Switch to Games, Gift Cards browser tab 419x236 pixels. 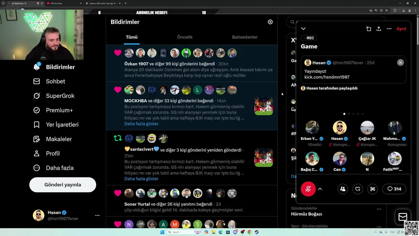coord(103,3)
